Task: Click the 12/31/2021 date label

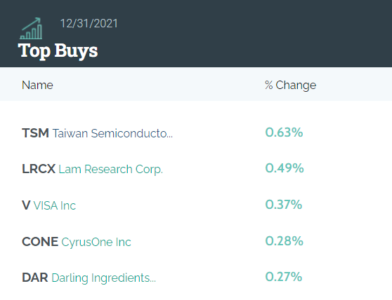Action: coord(89,23)
